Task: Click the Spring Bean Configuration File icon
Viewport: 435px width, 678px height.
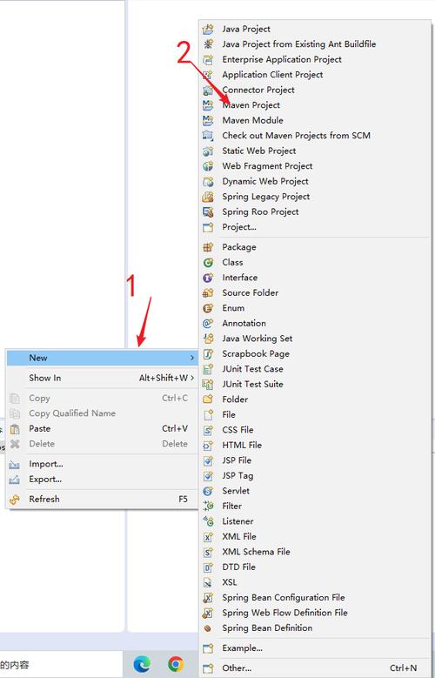Action: (208, 598)
